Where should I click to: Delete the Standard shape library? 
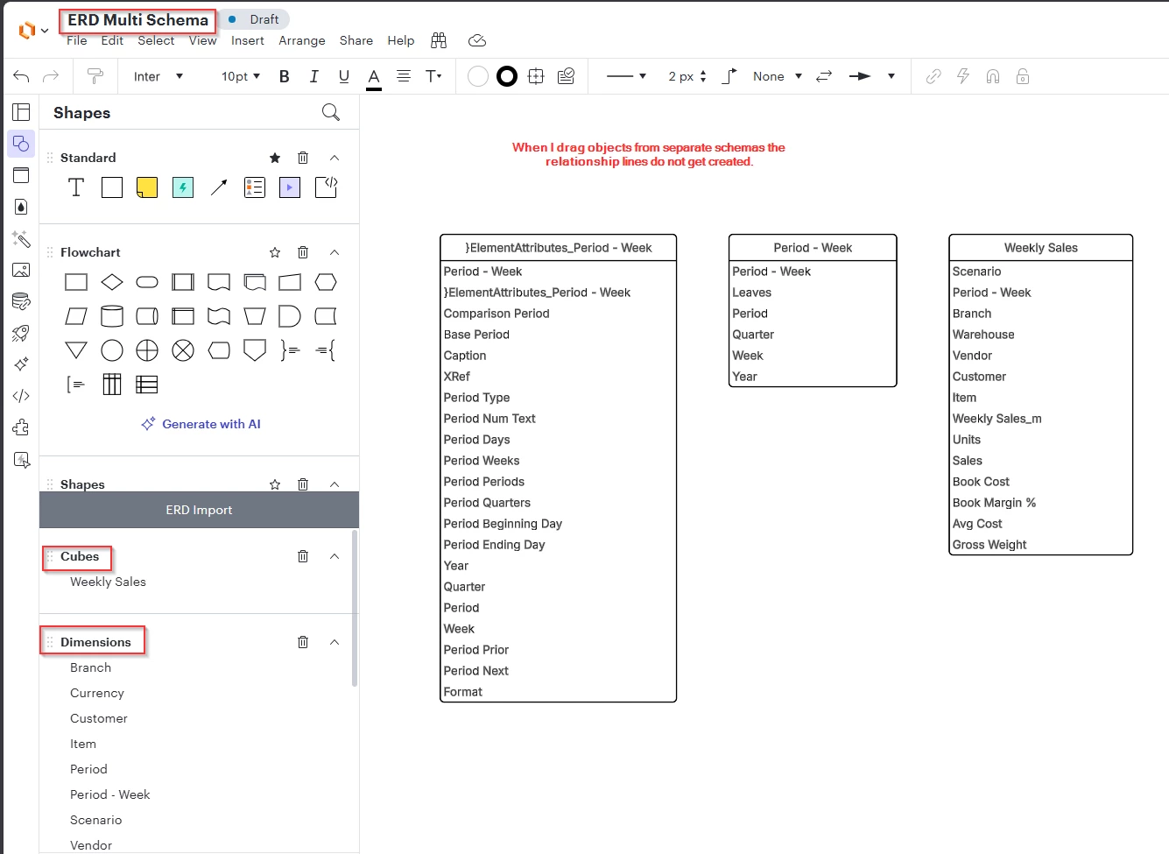pos(303,158)
